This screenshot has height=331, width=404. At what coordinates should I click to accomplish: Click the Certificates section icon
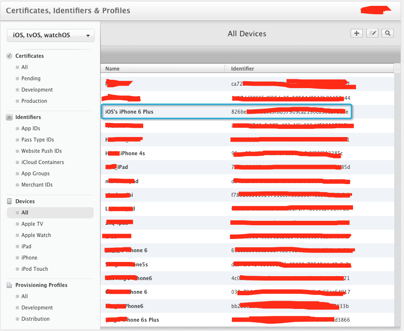pyautogui.click(x=9, y=56)
